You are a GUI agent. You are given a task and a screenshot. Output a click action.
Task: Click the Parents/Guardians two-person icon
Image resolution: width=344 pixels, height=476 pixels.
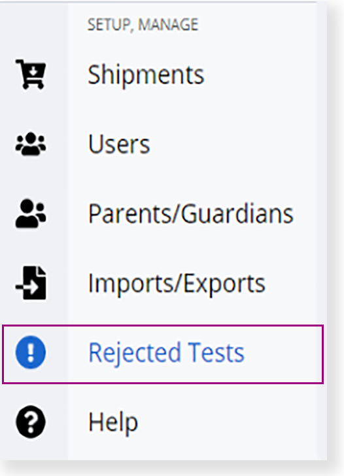pos(31,213)
